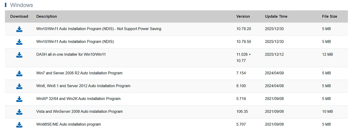Click the 2025/12/12 update time cell

274,54
